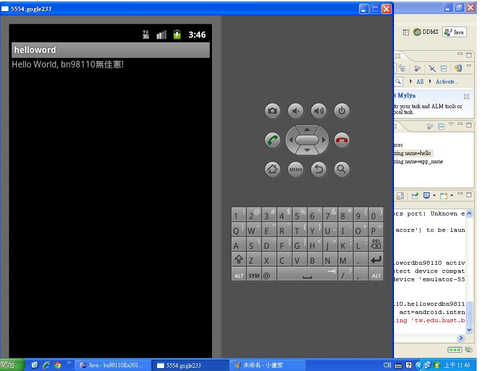This screenshot has height=371, width=495.
Task: Select the string name=hello outline item
Action: tap(412, 153)
